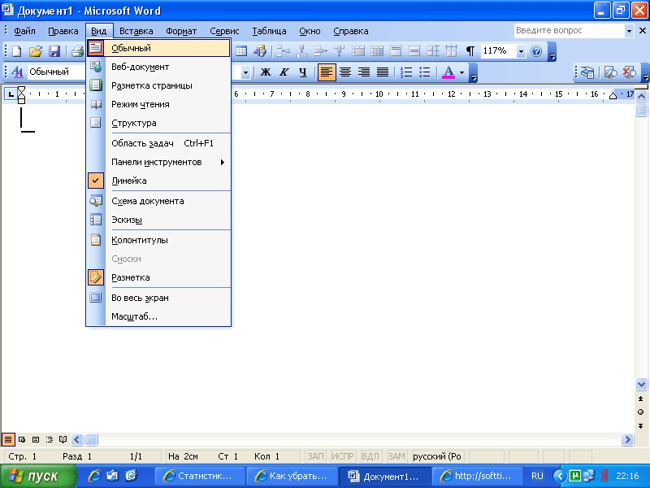650x488 pixels.
Task: Click the Select browse object circle button
Action: tap(641, 412)
